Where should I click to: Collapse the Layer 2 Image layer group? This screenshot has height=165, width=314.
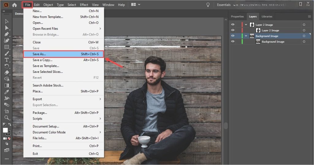point(246,24)
